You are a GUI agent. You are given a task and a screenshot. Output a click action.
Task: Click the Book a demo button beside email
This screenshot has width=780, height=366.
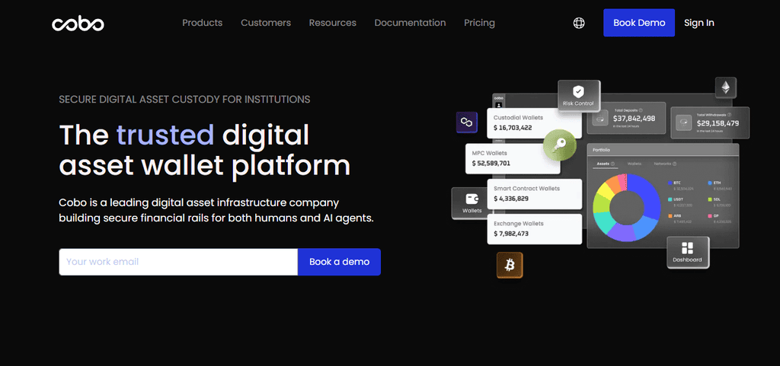pyautogui.click(x=339, y=262)
